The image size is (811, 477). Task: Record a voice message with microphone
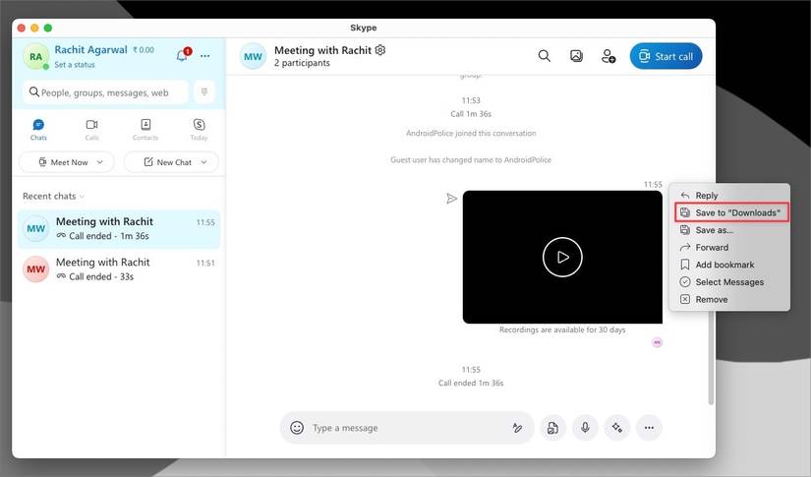(x=585, y=428)
